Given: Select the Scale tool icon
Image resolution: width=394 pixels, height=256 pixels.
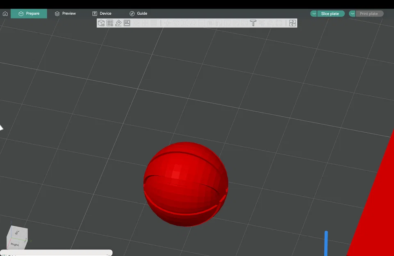Looking at the screenshot, I should (184, 23).
